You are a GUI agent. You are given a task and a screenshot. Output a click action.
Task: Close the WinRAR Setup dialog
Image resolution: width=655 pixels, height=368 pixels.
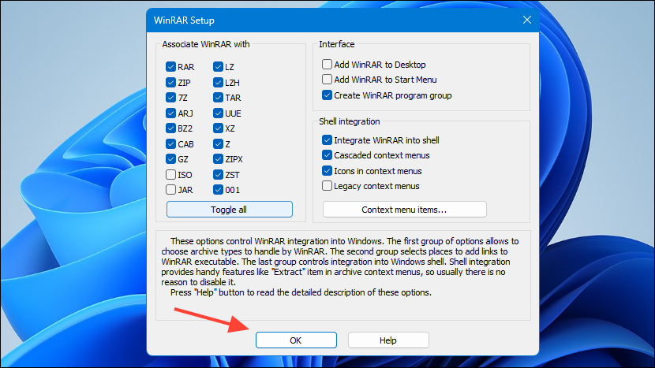(527, 20)
